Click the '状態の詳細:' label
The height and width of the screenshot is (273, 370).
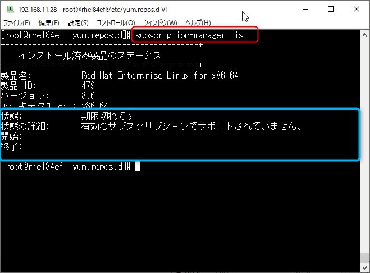[25, 126]
